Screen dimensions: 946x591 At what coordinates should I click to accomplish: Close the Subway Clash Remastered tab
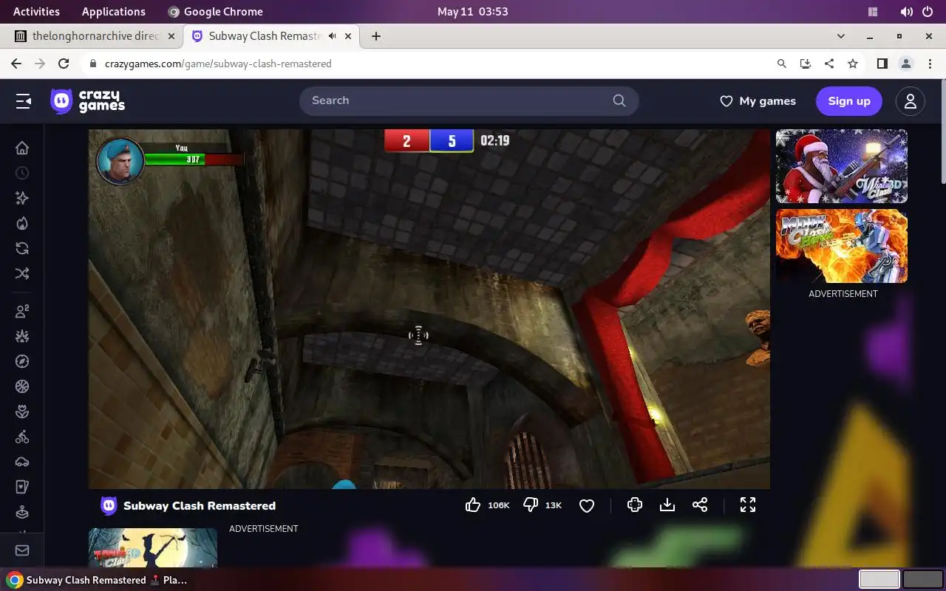[348, 35]
